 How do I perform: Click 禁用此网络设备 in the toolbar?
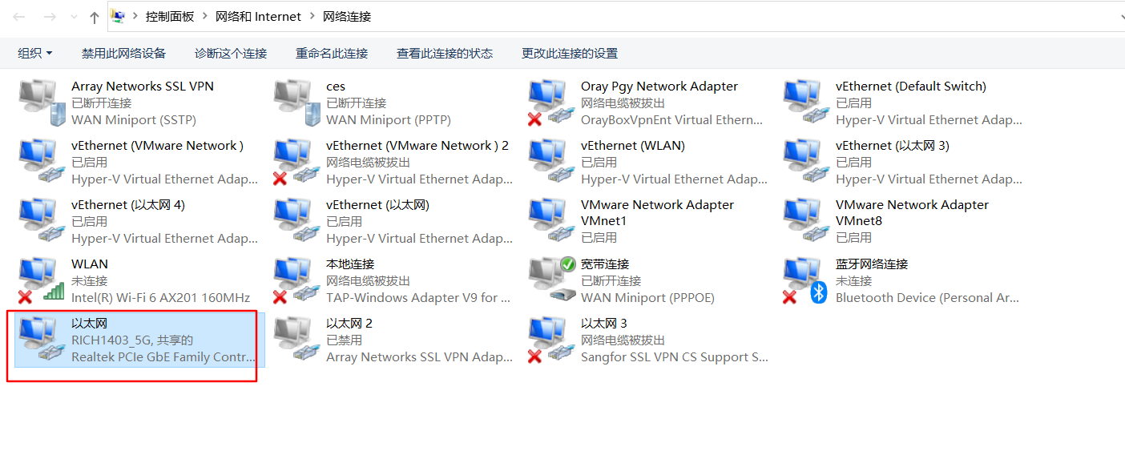(x=123, y=54)
